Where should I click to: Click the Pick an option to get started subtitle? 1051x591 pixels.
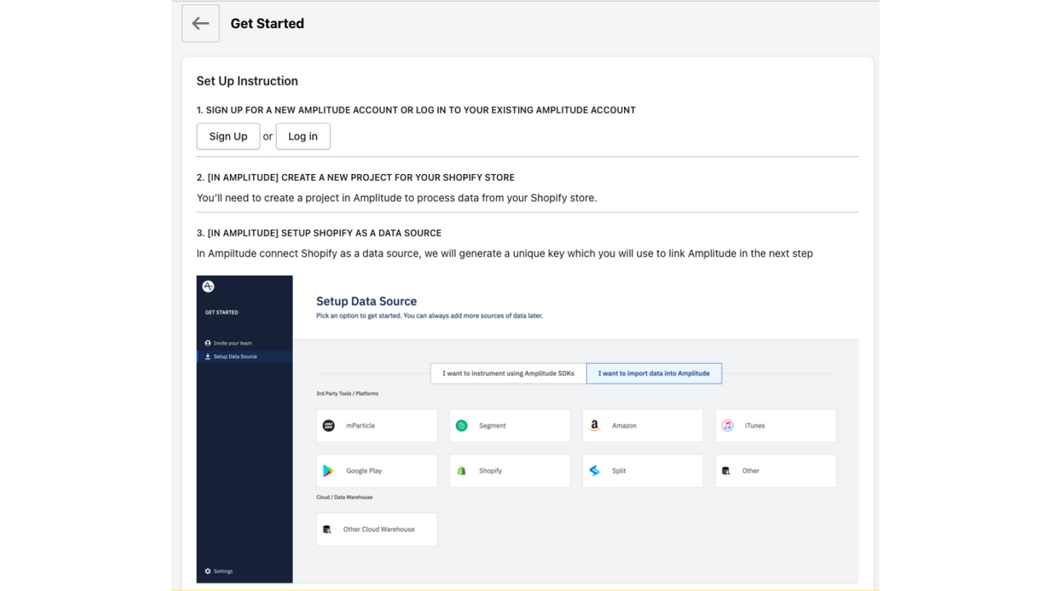429,316
